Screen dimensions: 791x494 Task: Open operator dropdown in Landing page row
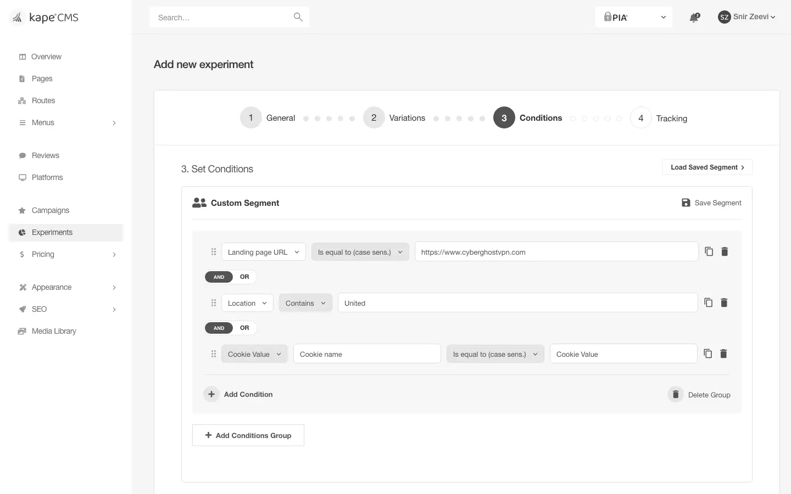coord(360,252)
